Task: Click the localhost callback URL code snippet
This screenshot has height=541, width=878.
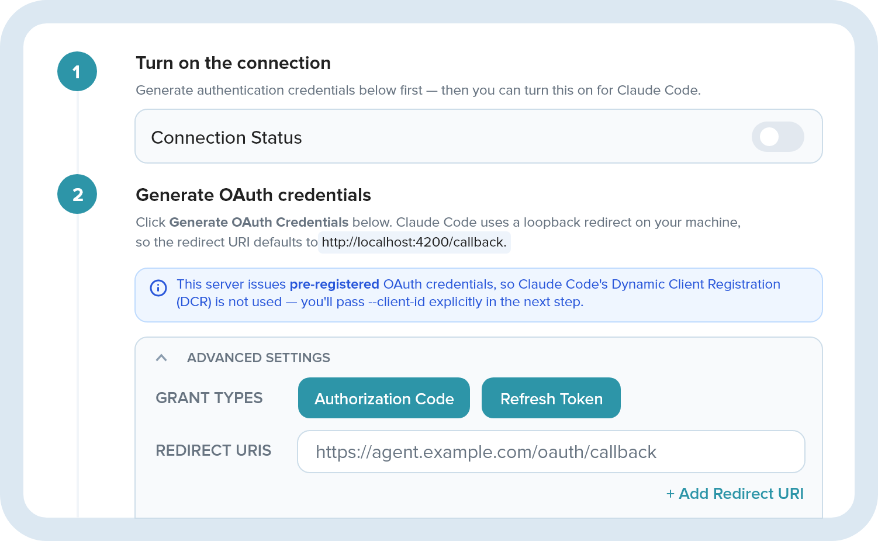Action: (x=414, y=242)
